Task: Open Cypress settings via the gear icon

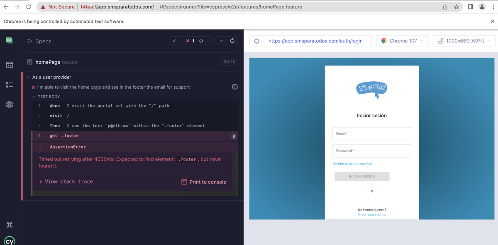Action: (9, 104)
